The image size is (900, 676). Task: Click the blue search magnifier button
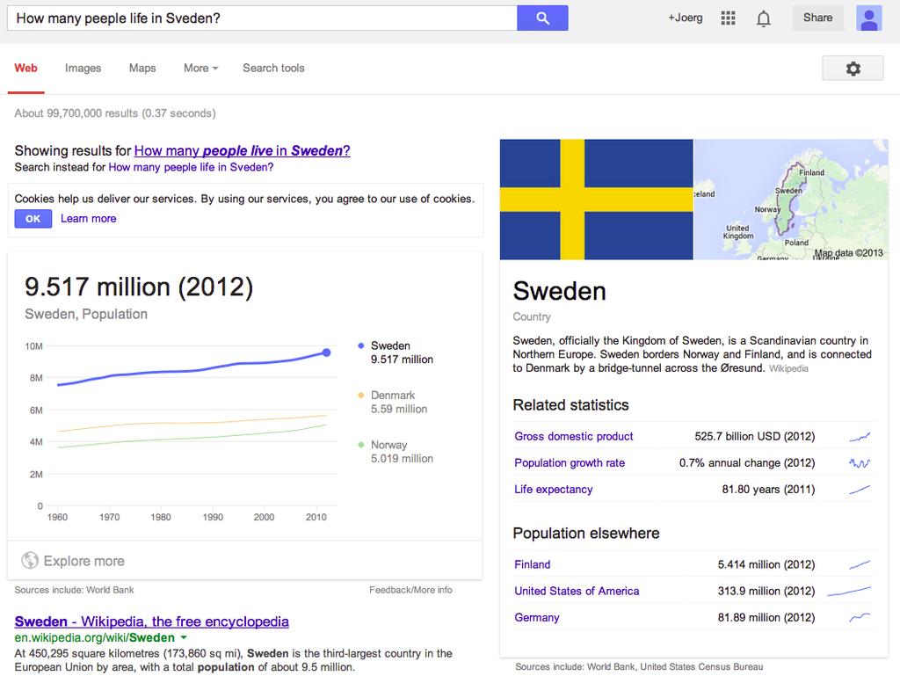[542, 18]
